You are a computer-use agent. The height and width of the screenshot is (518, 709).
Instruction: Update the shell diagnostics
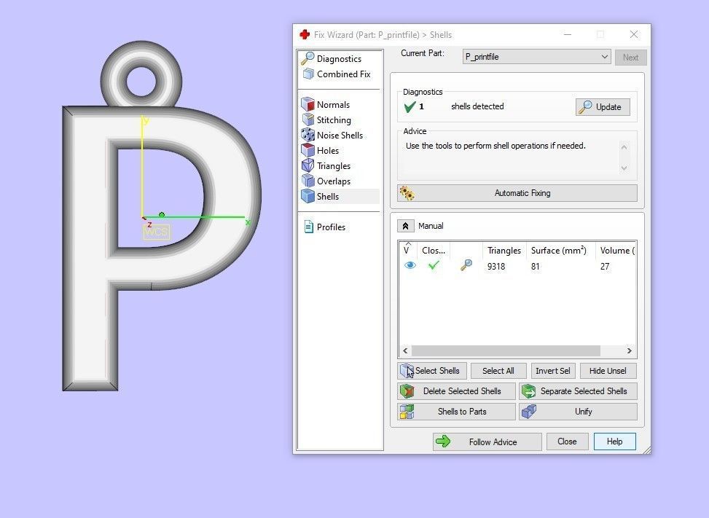pyautogui.click(x=603, y=107)
